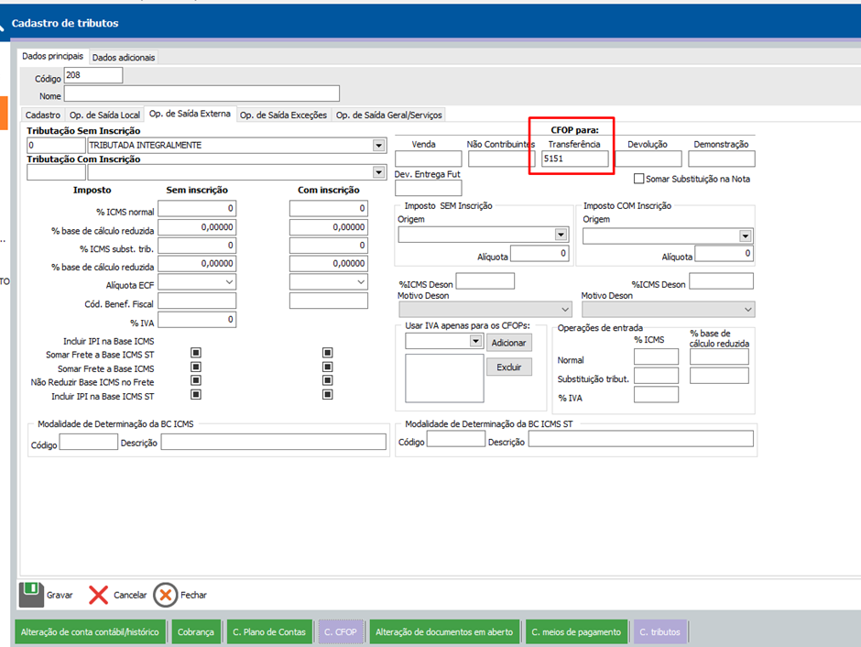
Task: Click the red X Cancelar icon
Action: click(98, 595)
